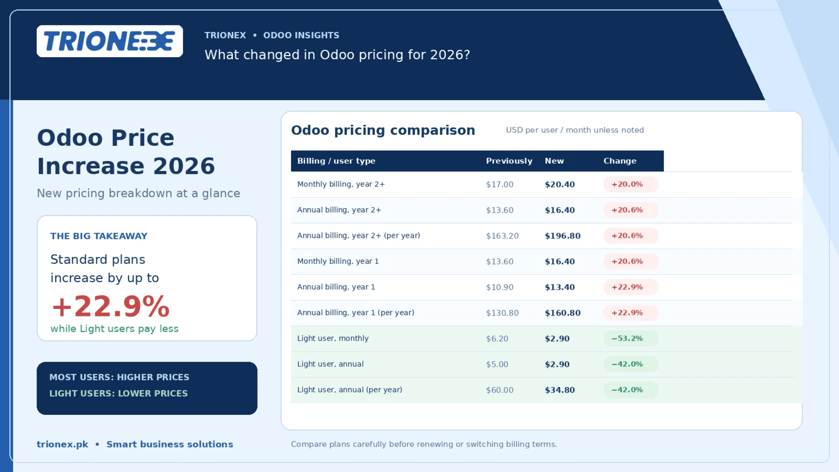
Task: Click the $20.40 new price cell
Action: [560, 185]
